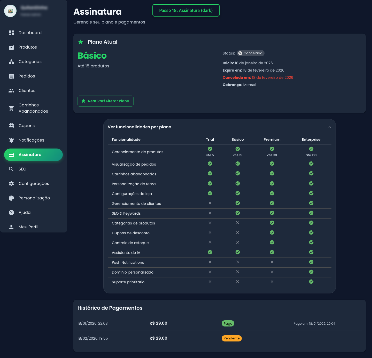Click the Clientes people icon

click(x=11, y=91)
